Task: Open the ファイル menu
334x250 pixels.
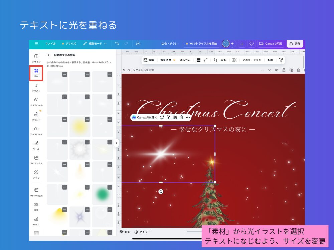Action: click(51, 44)
